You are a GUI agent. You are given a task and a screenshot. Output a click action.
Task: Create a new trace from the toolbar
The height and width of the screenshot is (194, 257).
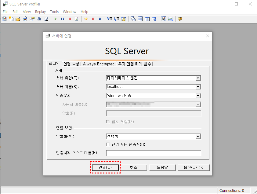[x=4, y=19]
